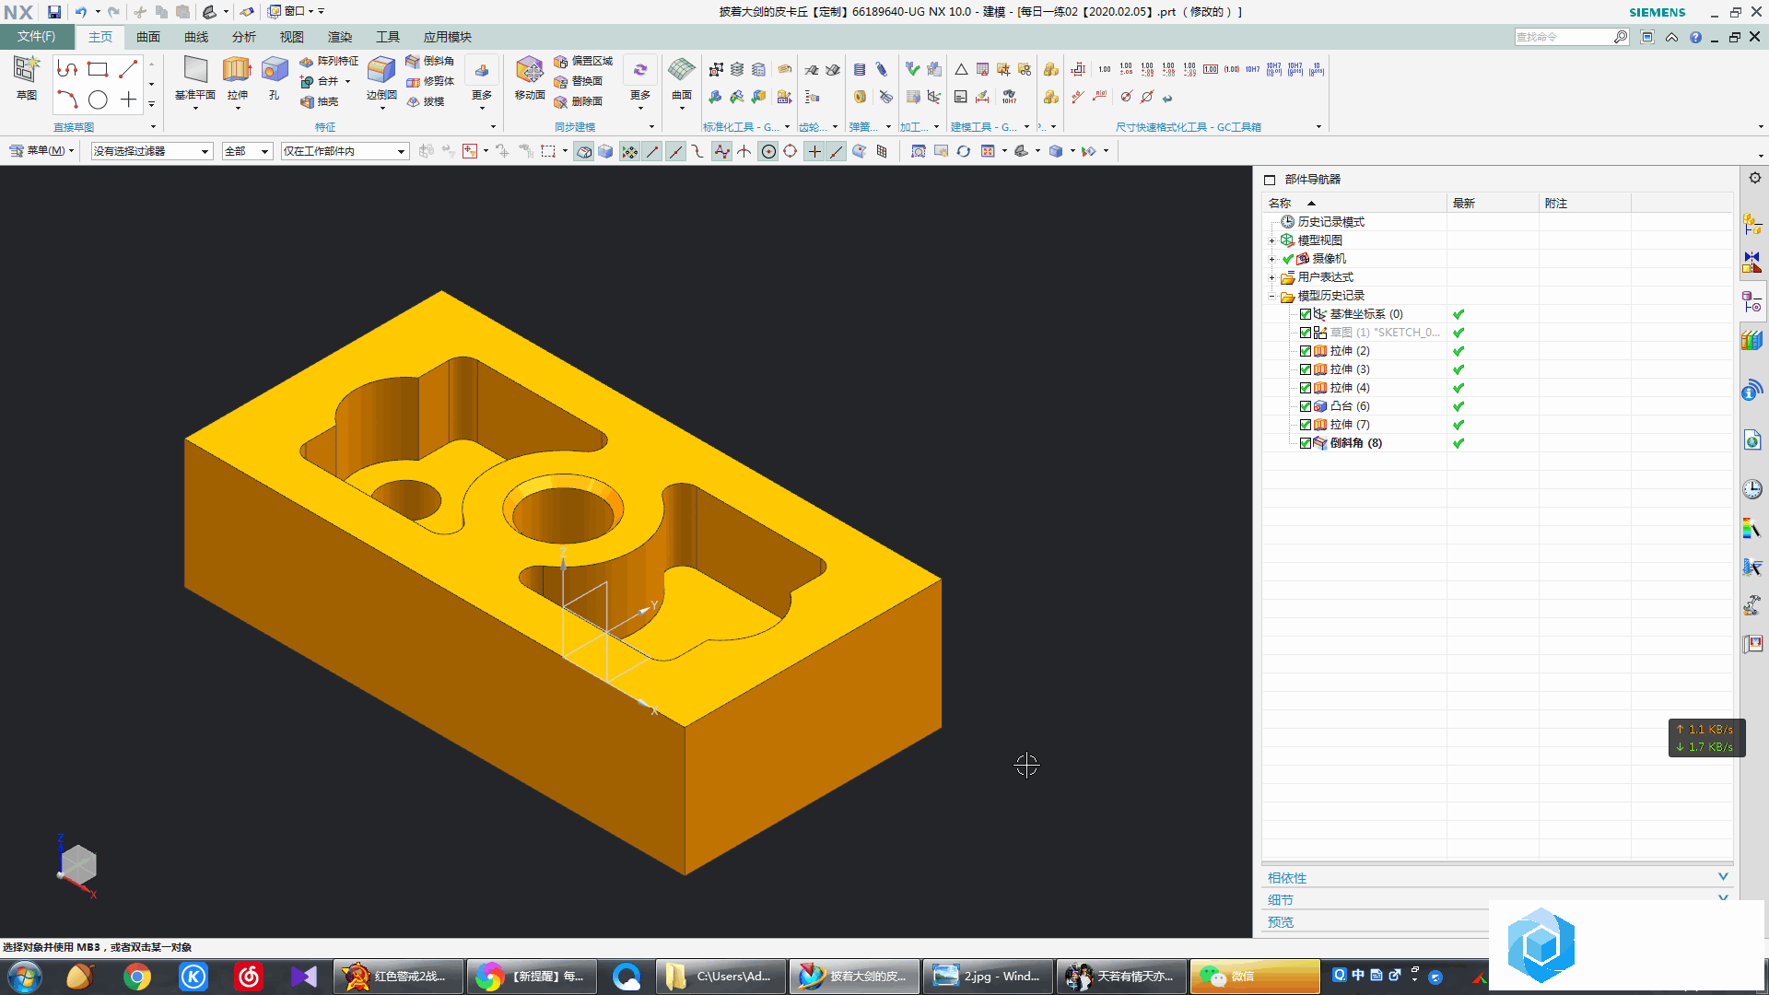Toggle checkbox for 倒斜角 (8)
The image size is (1769, 995).
(x=1306, y=443)
